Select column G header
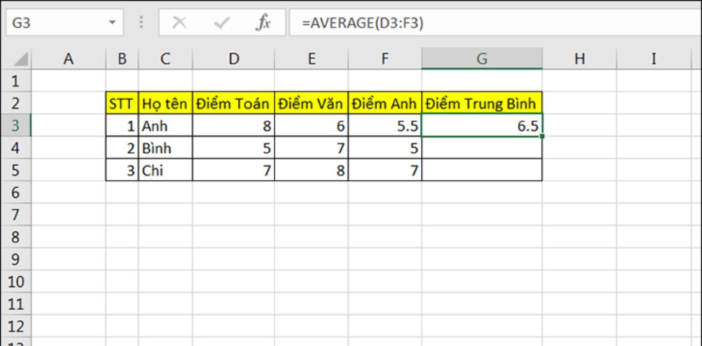 tap(482, 59)
